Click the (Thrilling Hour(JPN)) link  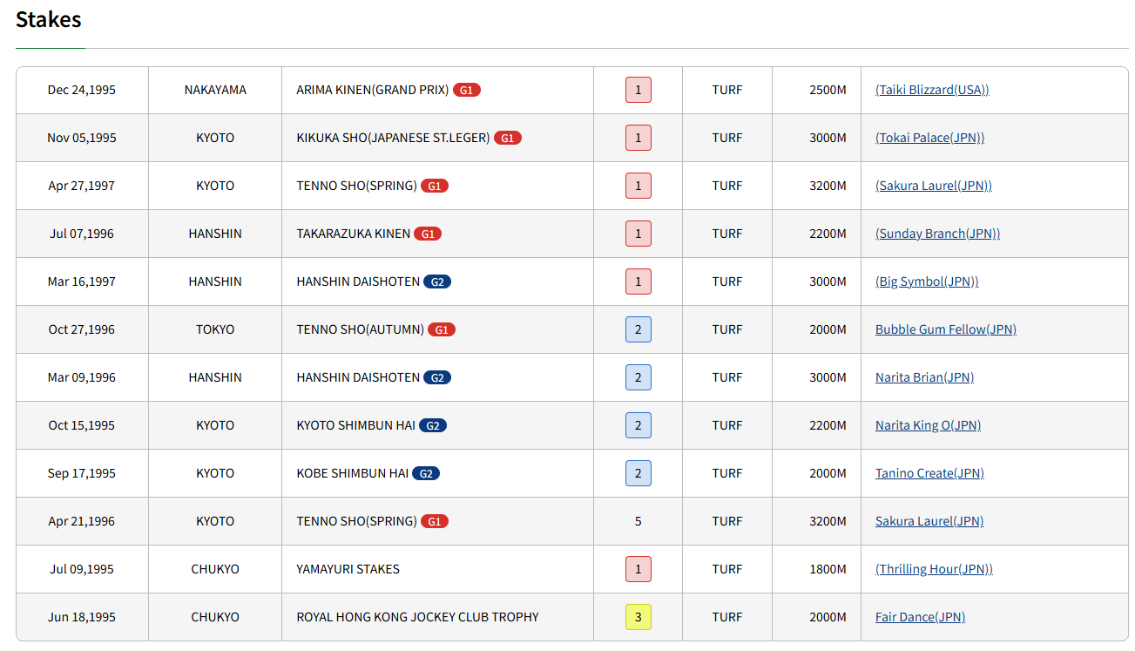pos(934,569)
